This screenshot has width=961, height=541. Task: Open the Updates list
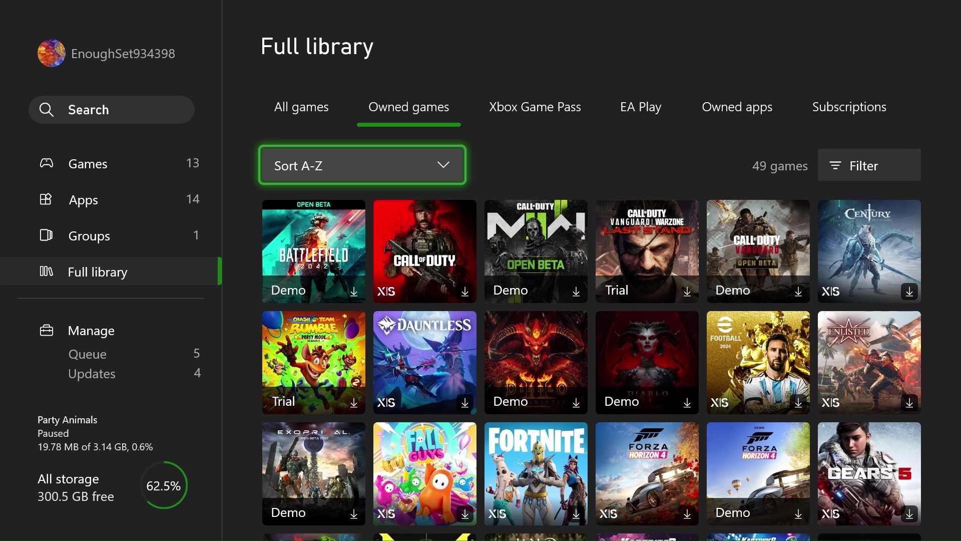(x=134, y=373)
